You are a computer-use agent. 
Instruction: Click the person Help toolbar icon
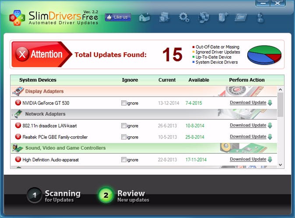click(x=260, y=18)
